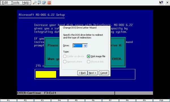This screenshot has height=102, width=170.
Task: Click the yellow setup progress bar
Action: [x=46, y=74]
